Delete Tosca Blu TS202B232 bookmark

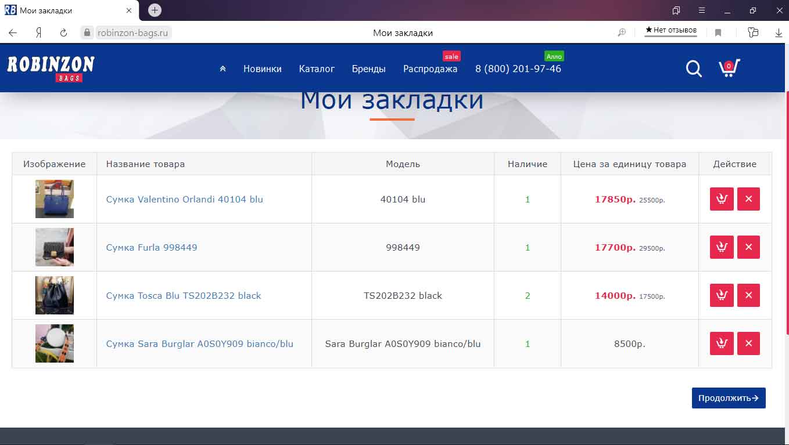tap(748, 295)
